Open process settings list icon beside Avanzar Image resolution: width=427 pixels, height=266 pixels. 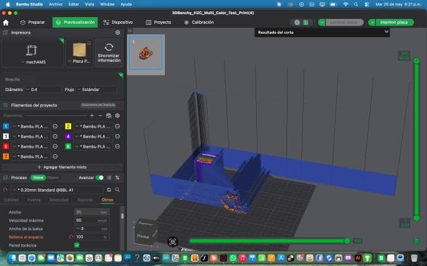pos(109,178)
